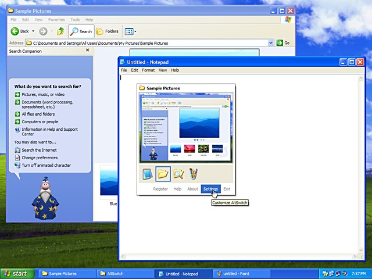Click the Sample Pictures title bar folder icon
This screenshot has height=279, width=372.
10,10
